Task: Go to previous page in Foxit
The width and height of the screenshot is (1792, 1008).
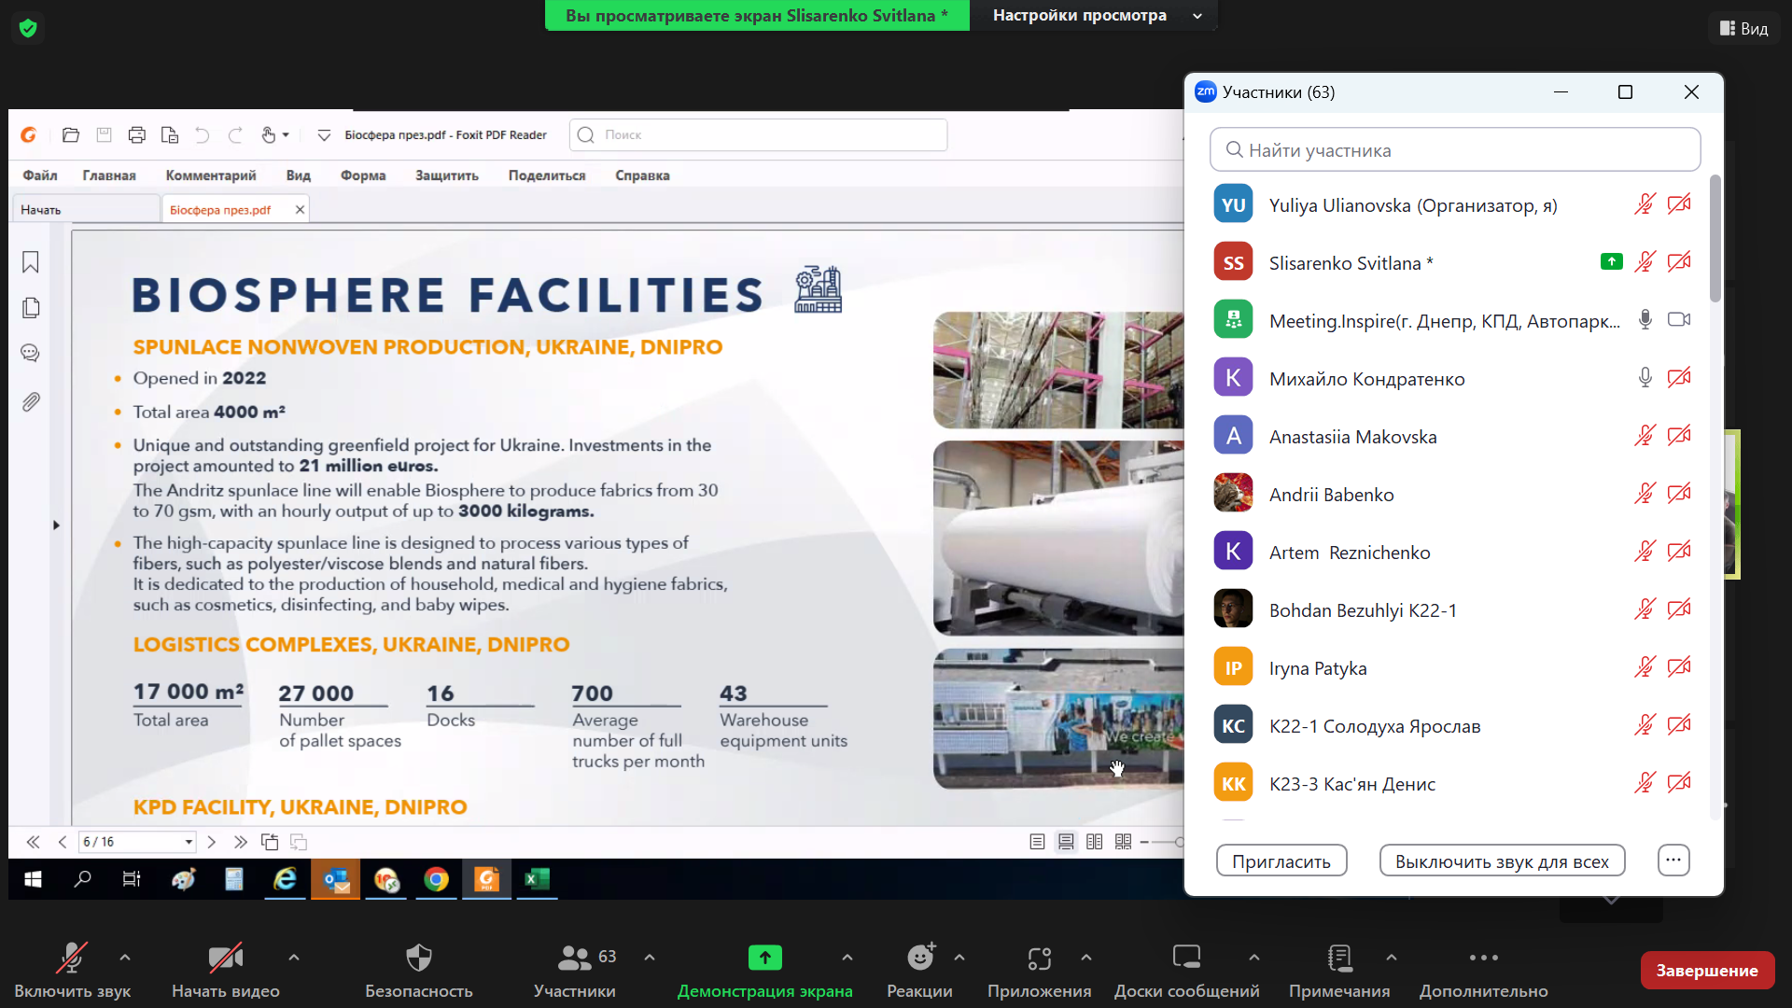Action: coord(63,842)
